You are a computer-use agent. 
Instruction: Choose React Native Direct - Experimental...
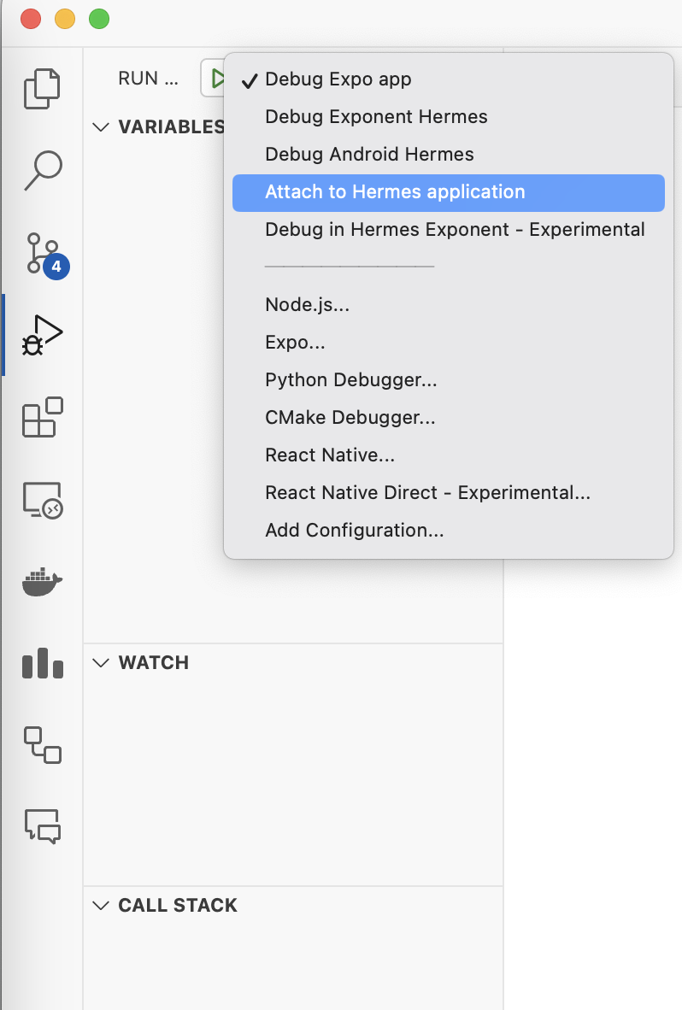(448, 493)
